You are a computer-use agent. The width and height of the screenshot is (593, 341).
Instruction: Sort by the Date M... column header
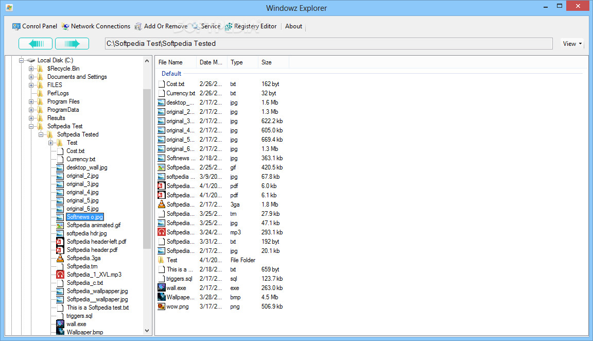click(212, 62)
